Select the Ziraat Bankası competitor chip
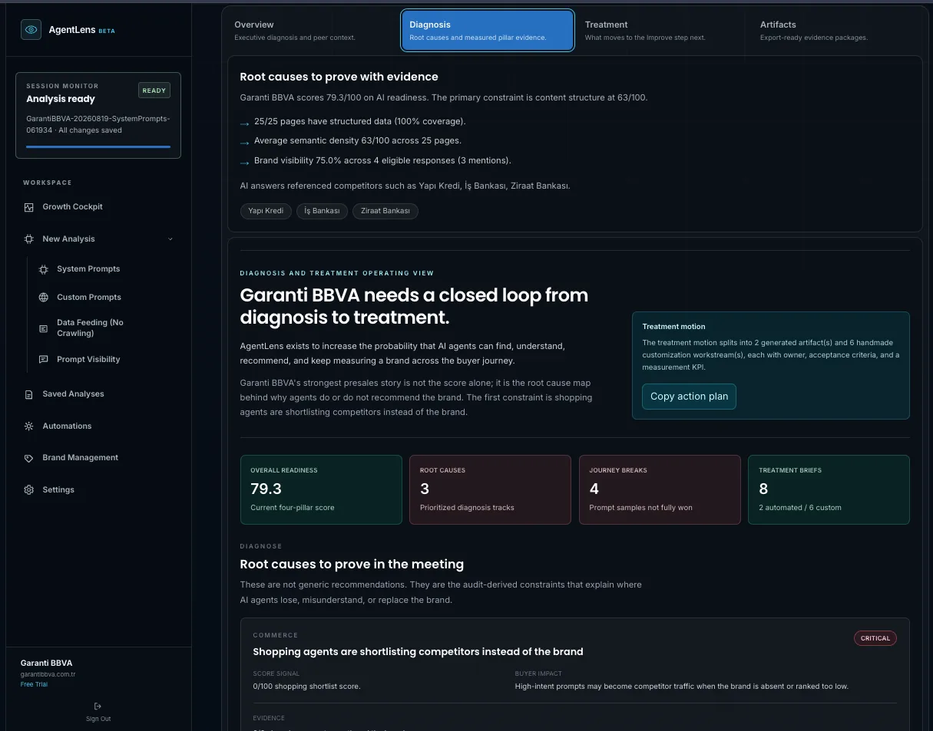933x731 pixels. coord(385,211)
